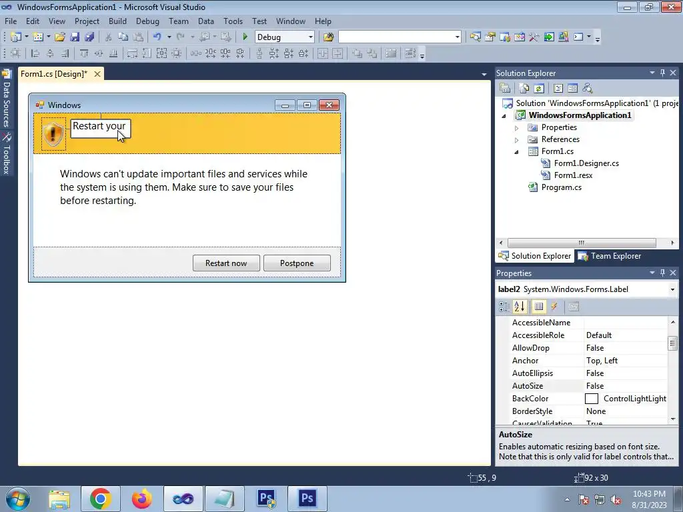Screen dimensions: 683x512
Task: Click the Properties grid scroll down arrow
Action: (x=672, y=419)
